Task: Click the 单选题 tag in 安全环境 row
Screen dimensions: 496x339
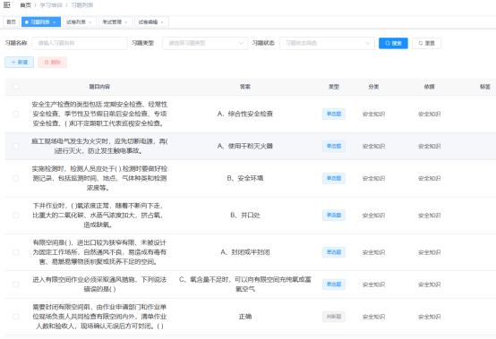Action: click(x=334, y=179)
